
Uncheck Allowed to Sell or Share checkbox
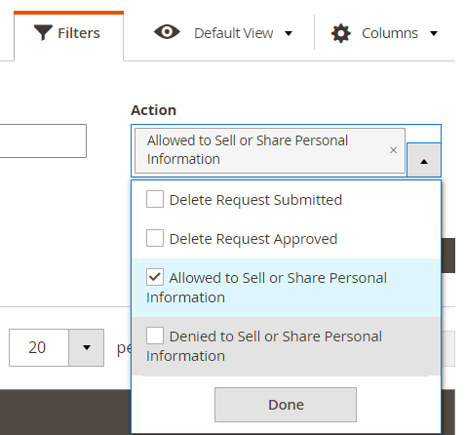tap(155, 277)
